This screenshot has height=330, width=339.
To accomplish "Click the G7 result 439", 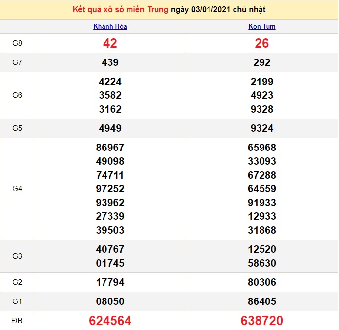I will click(110, 62).
